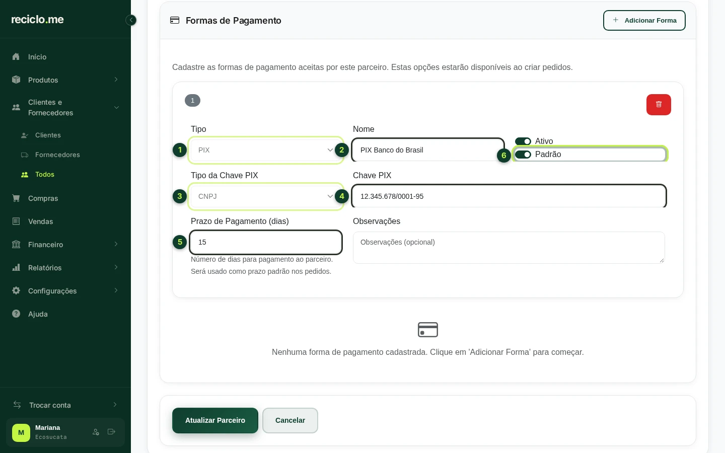Click the Financeiro bank icon

16,245
